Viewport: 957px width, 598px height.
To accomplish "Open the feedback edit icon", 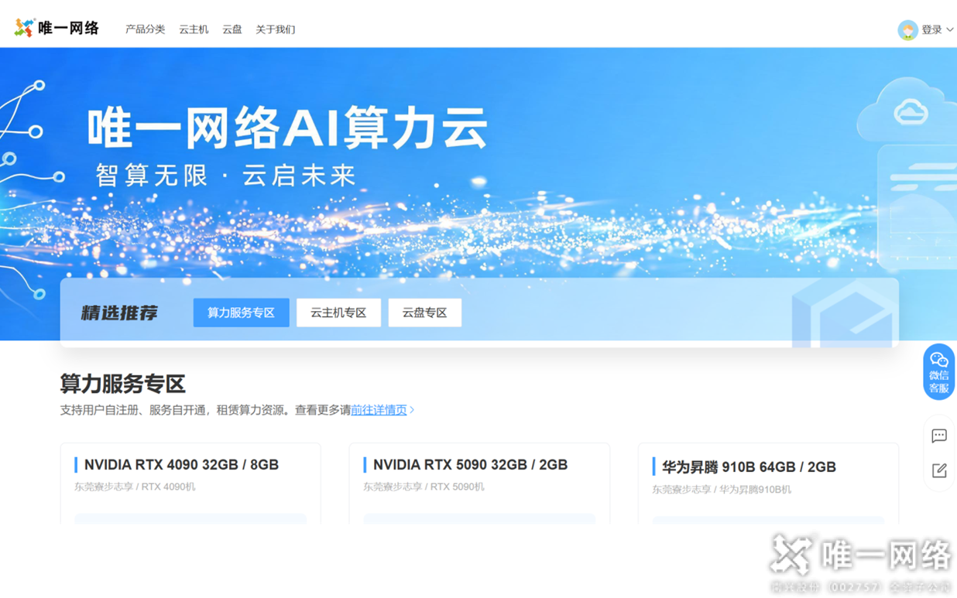I will [939, 470].
